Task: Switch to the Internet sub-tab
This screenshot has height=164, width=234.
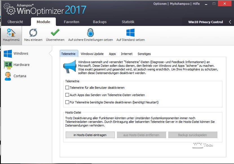Action: [x=127, y=54]
